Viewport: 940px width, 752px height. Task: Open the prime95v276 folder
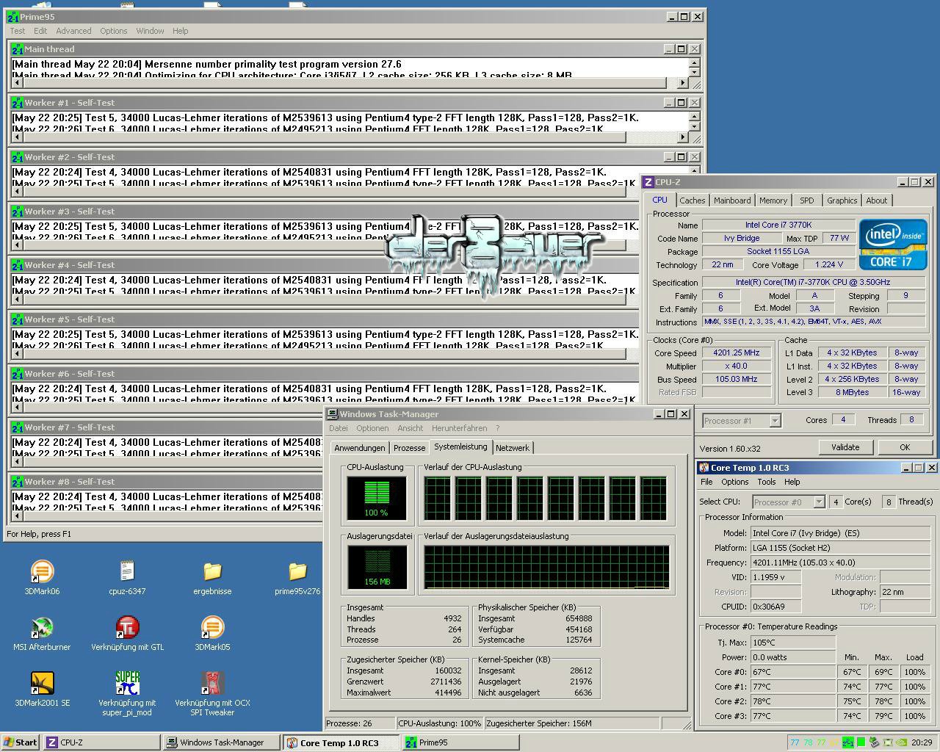pyautogui.click(x=297, y=573)
